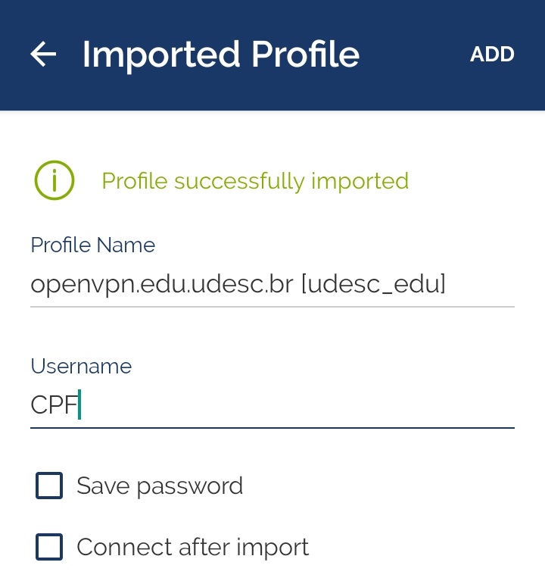Enable the Connect after import checkbox
The image size is (545, 581).
(49, 546)
